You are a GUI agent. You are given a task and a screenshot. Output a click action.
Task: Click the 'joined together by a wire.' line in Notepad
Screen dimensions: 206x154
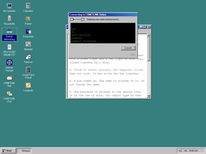click(89, 63)
